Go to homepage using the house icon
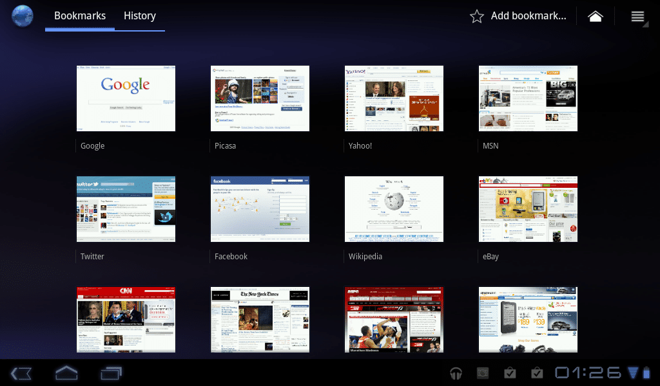 coord(595,16)
